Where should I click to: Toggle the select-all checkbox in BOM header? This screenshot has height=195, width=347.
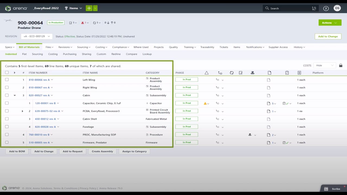[x=7, y=73]
